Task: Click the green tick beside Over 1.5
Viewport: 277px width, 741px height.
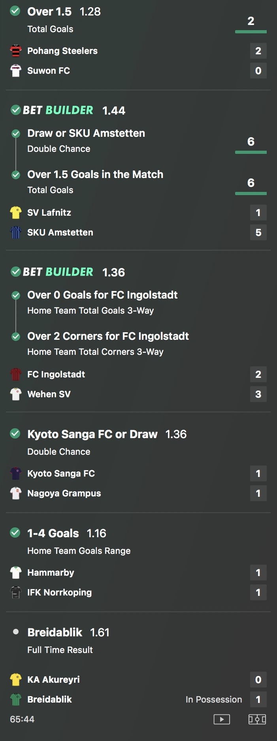Action: (x=15, y=11)
